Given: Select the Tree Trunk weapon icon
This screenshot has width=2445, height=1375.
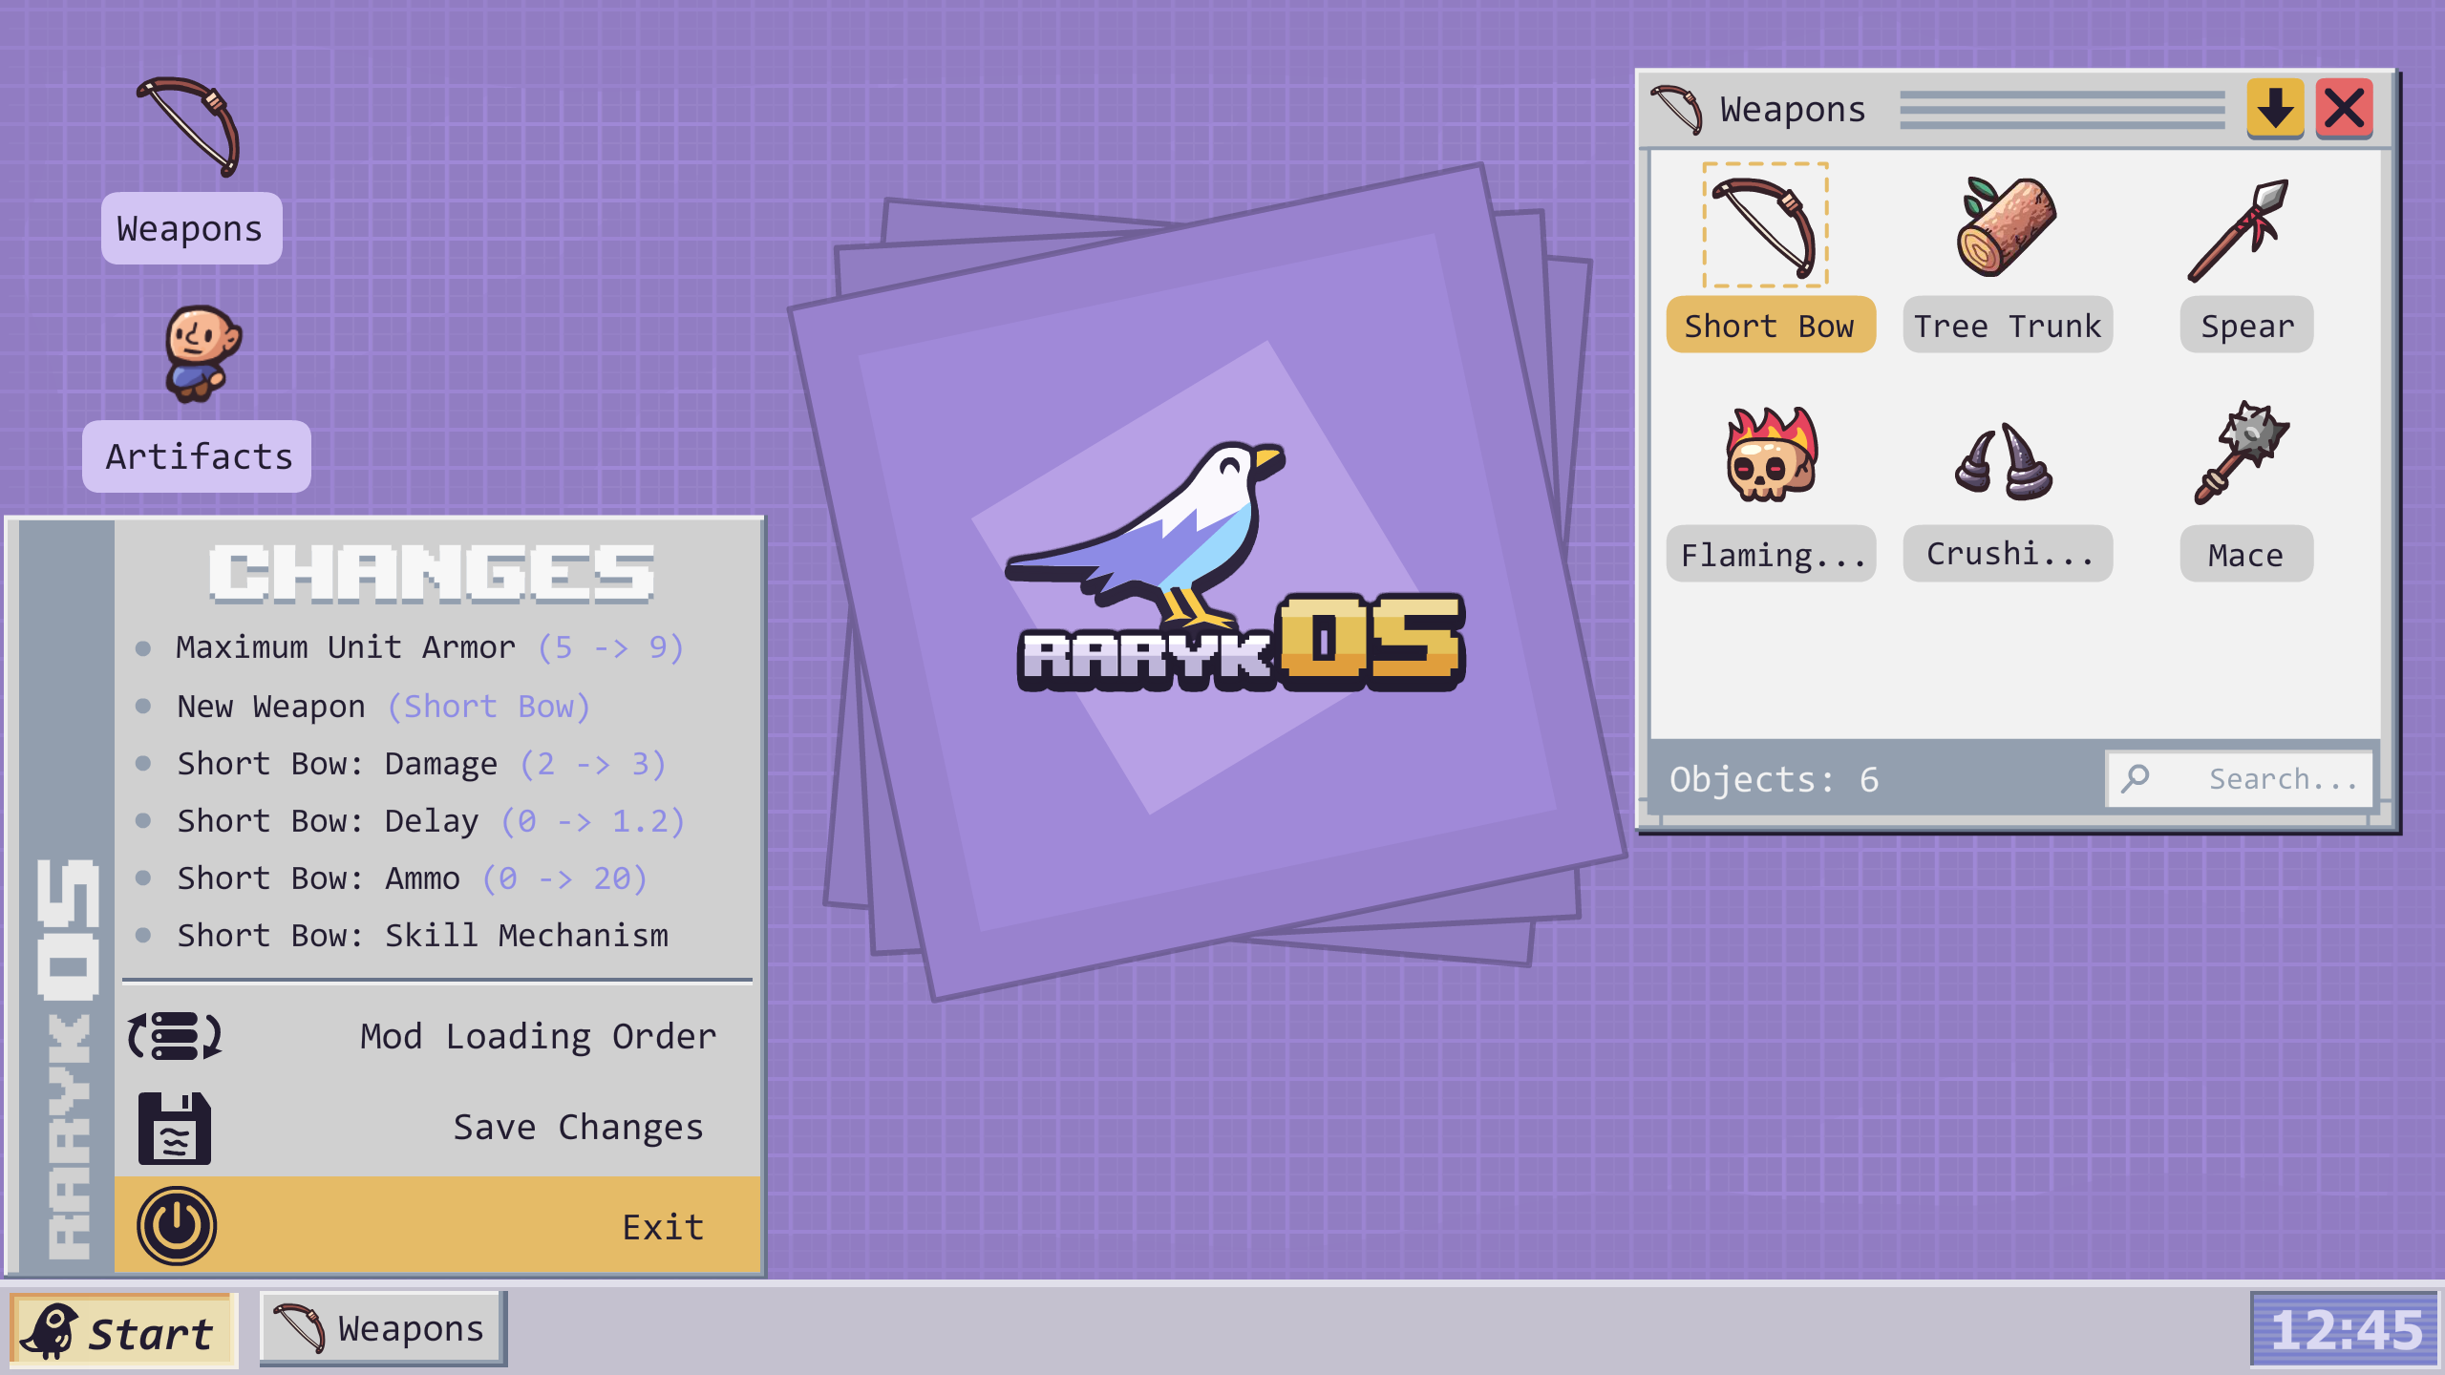Looking at the screenshot, I should 2007,227.
